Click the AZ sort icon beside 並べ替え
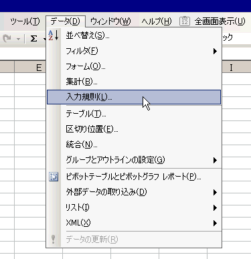This screenshot has height=259, width=251. (54, 35)
